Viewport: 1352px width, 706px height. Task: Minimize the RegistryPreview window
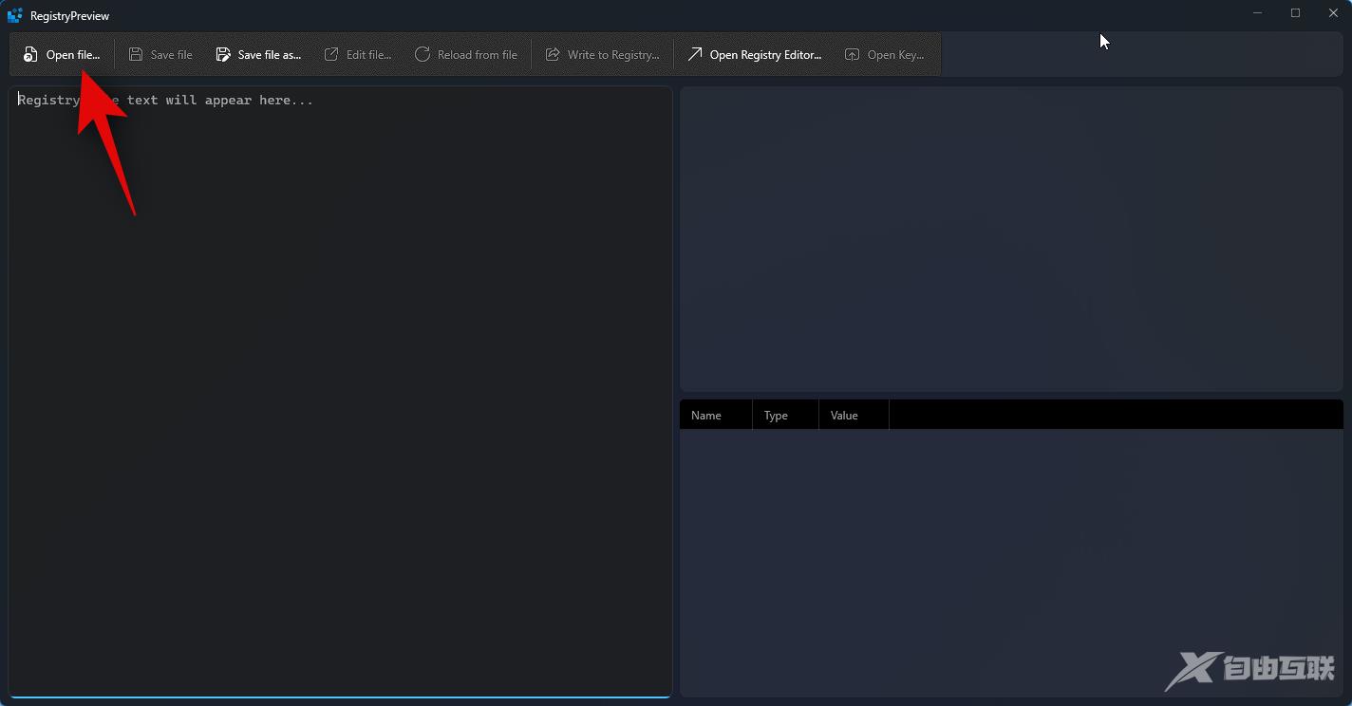[1258, 13]
